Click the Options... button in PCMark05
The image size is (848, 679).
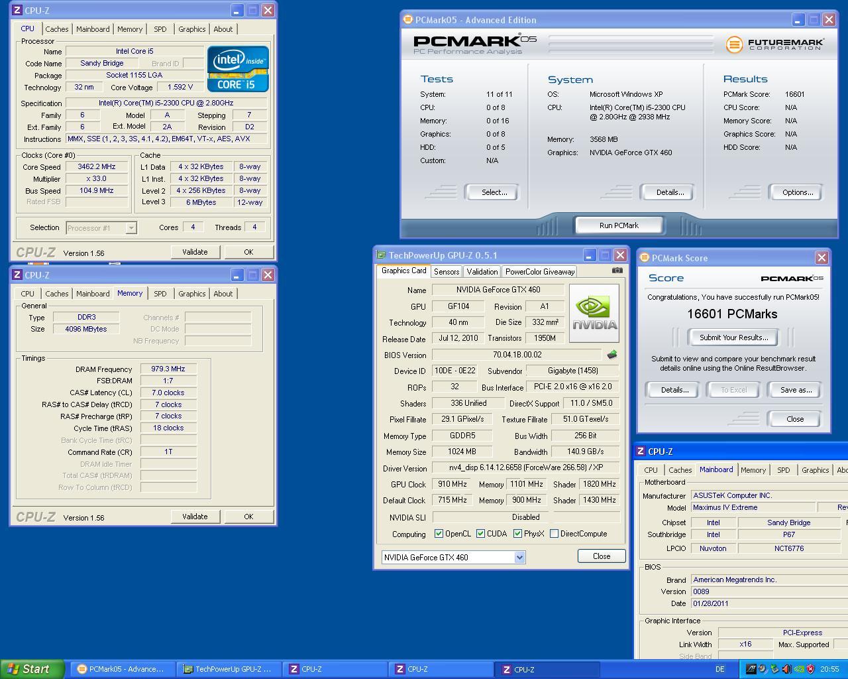pos(797,192)
